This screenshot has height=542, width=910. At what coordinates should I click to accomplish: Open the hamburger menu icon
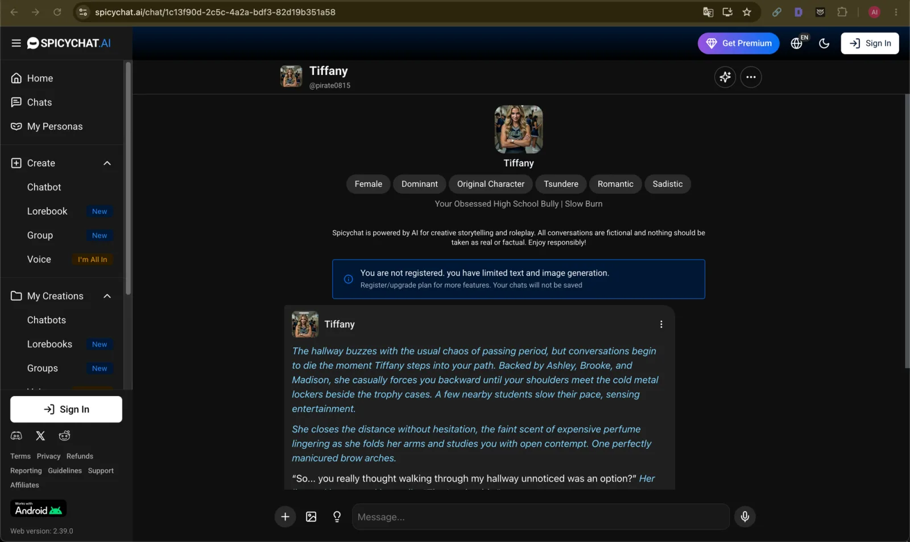(16, 43)
